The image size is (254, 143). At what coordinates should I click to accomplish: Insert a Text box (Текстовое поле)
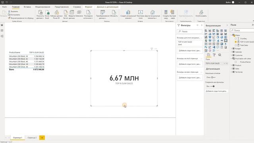(x=140, y=14)
